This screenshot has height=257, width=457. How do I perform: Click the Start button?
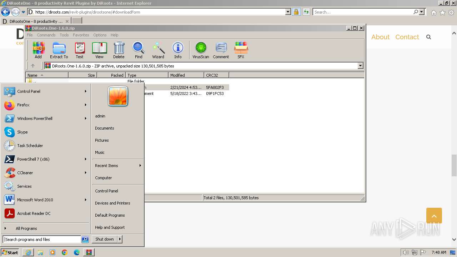pos(10,252)
